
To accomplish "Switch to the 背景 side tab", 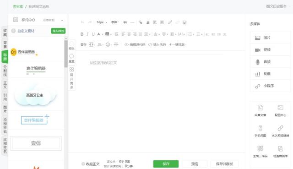I will coord(5,44).
